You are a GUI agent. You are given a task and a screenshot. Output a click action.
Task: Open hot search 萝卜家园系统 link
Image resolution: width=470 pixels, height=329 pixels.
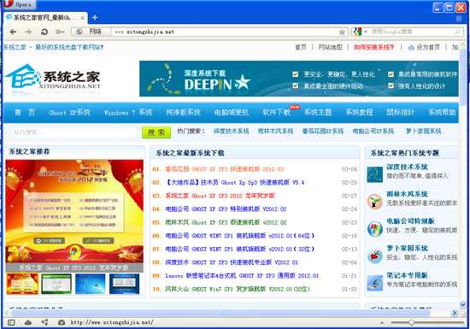(x=423, y=131)
